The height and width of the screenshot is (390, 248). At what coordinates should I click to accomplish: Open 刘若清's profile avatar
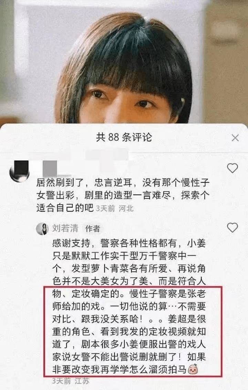[x=42, y=229]
